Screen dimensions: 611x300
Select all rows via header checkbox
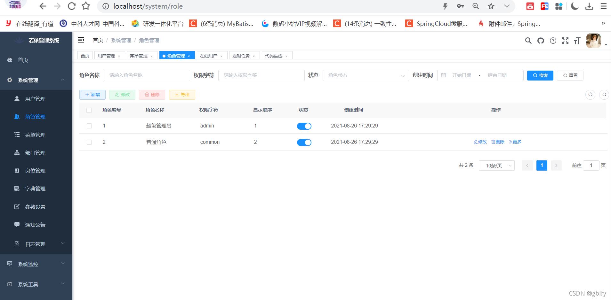click(89, 110)
